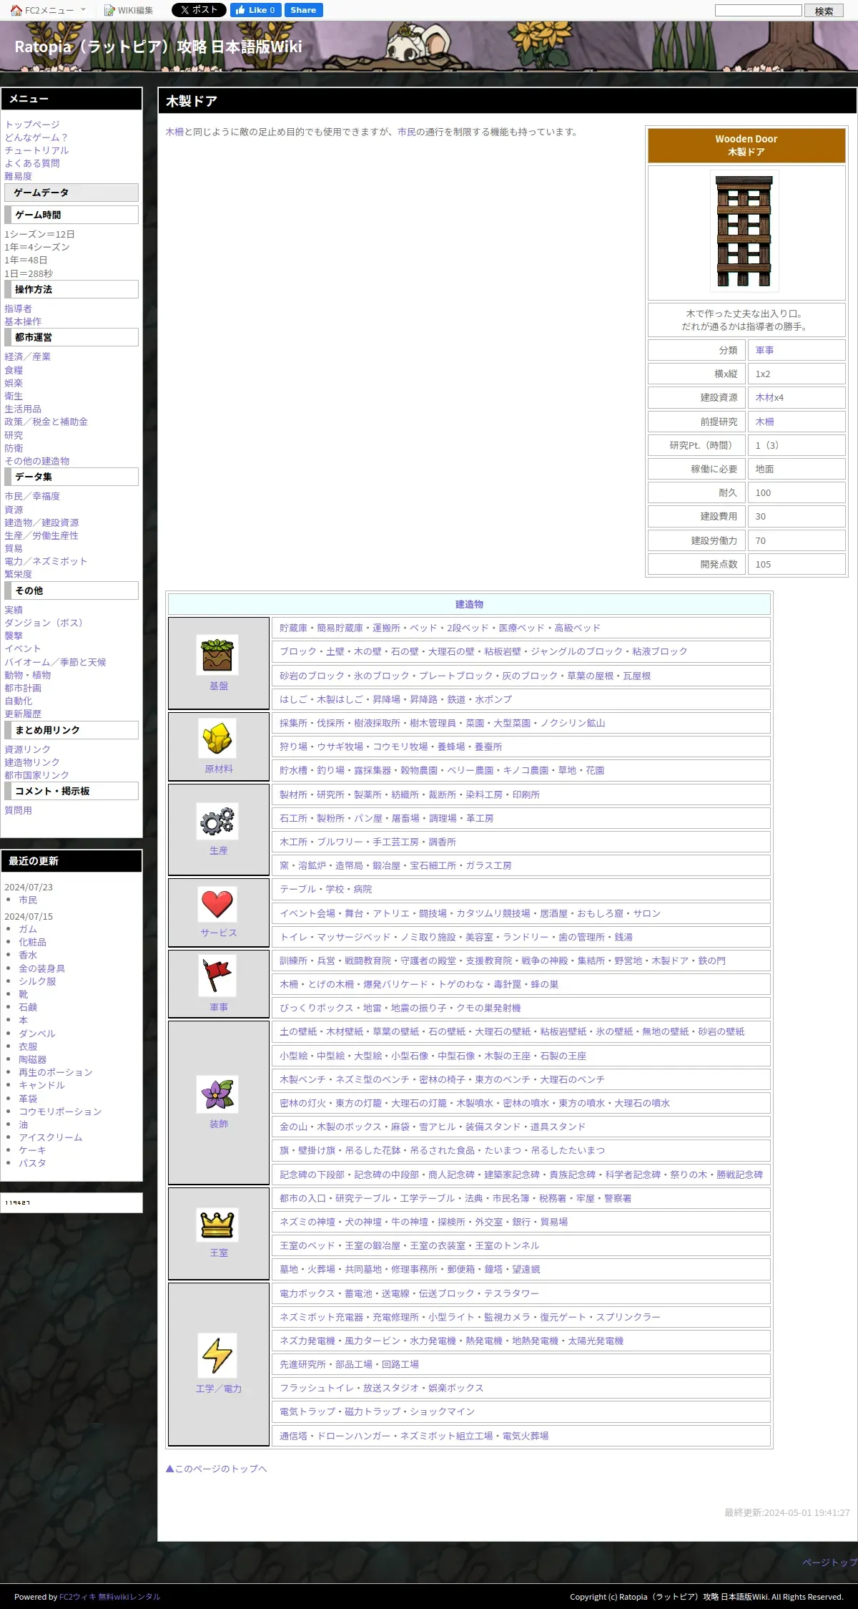
Task: Open 防衛 menu entry
Action: click(x=14, y=448)
